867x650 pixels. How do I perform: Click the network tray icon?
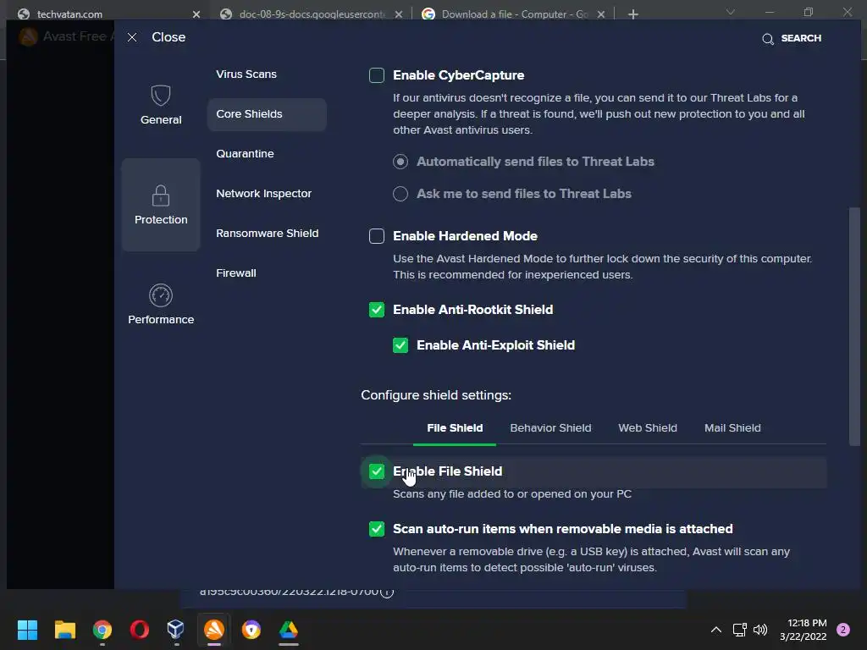739,630
